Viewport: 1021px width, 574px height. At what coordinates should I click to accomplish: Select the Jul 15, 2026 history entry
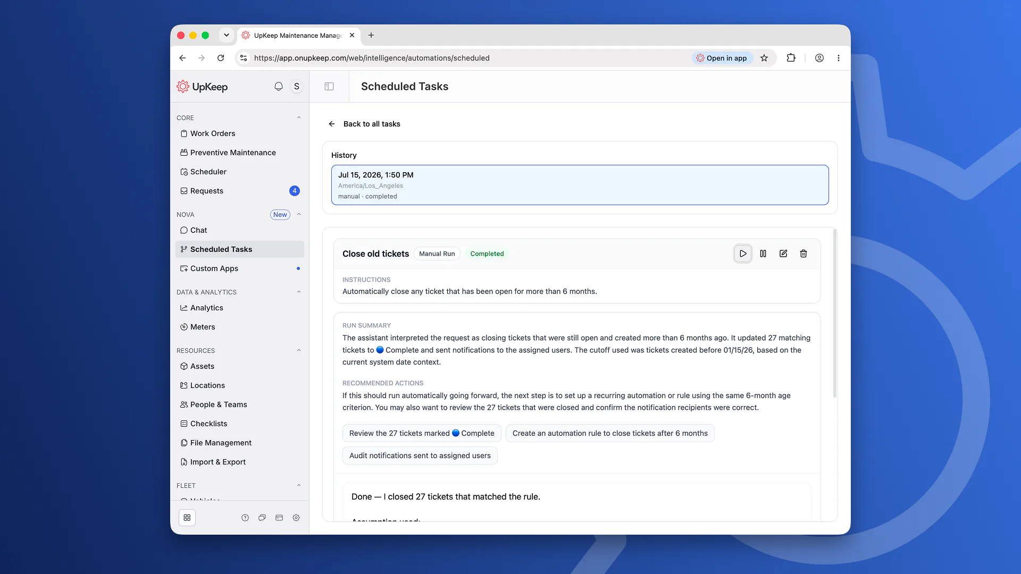(x=580, y=185)
